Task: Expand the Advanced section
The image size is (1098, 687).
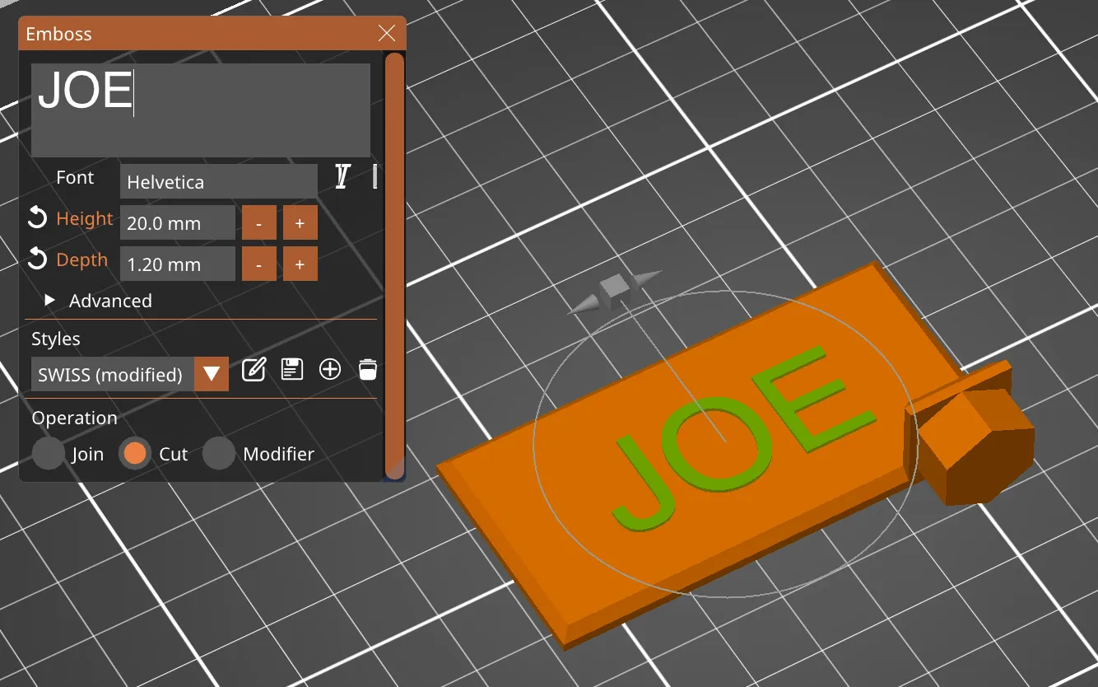Action: (50, 301)
